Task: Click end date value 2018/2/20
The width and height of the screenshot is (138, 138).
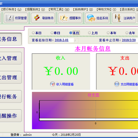Action: coord(129,40)
